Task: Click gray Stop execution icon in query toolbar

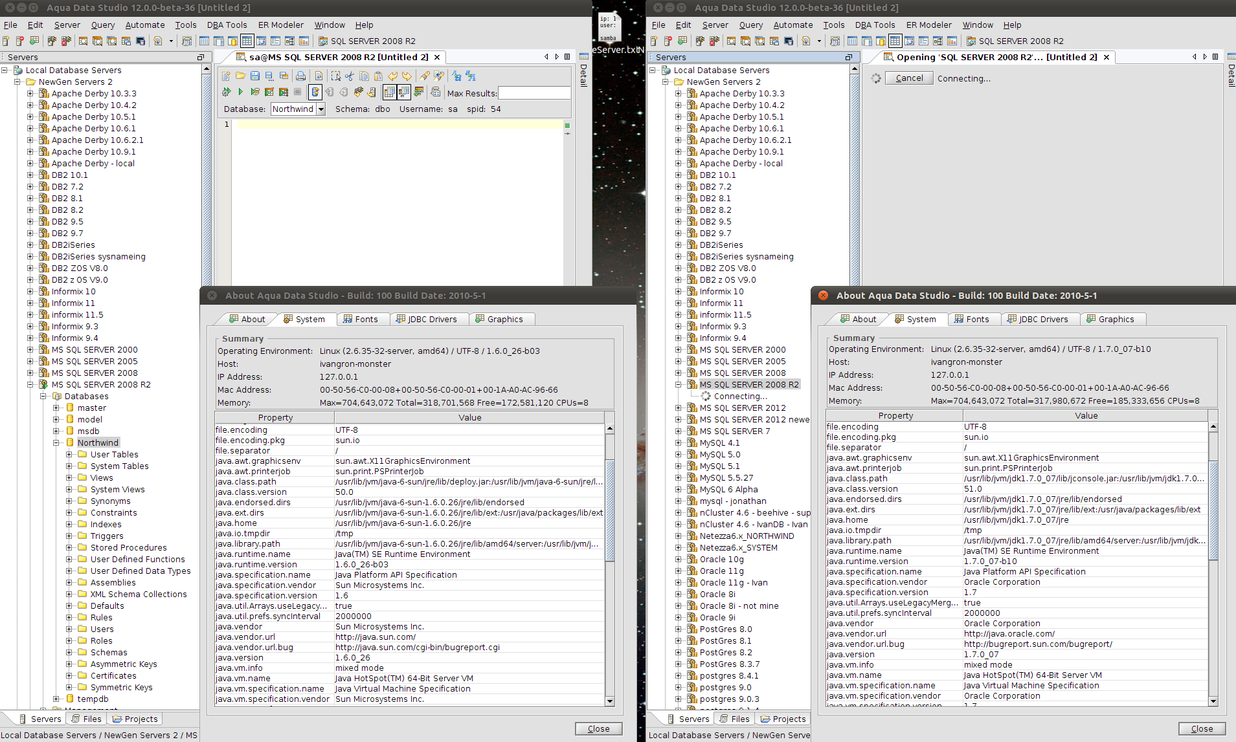Action: point(298,93)
